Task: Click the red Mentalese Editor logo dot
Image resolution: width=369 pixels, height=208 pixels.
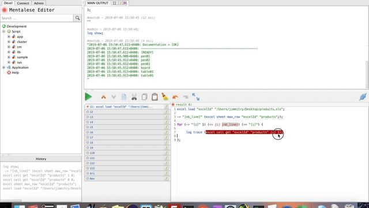Action: (5, 10)
